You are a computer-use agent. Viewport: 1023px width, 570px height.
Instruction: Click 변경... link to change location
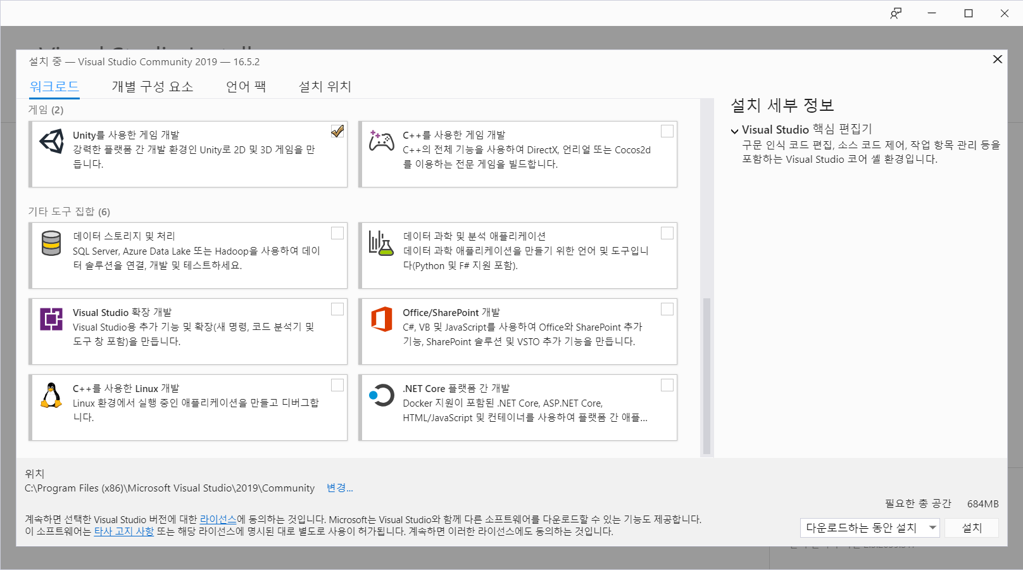(x=340, y=488)
